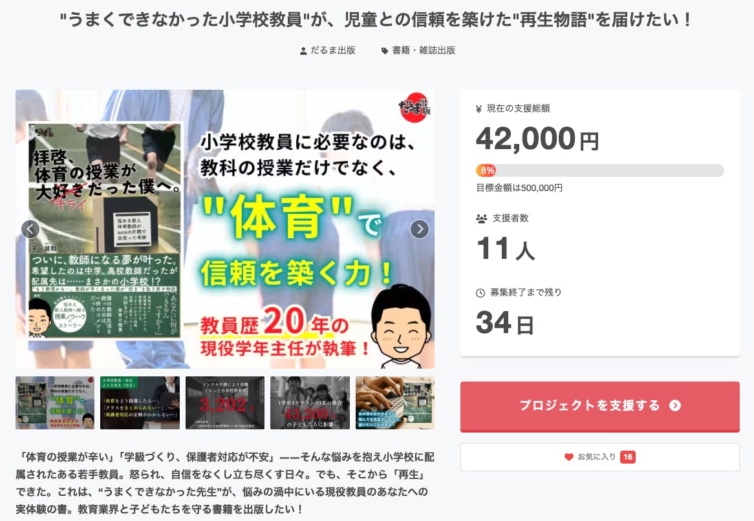Image resolution: width=754 pixels, height=521 pixels.
Task: Select thumbnail showing 3,202人 statistic
Action: click(x=225, y=403)
